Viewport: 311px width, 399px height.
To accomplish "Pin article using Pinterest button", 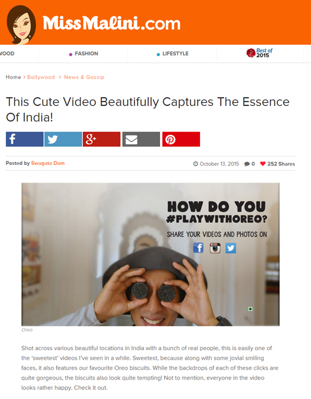I will 181,139.
